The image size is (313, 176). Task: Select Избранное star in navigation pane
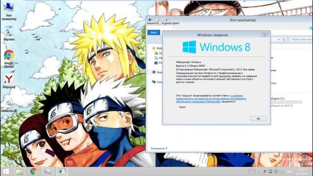click(154, 48)
